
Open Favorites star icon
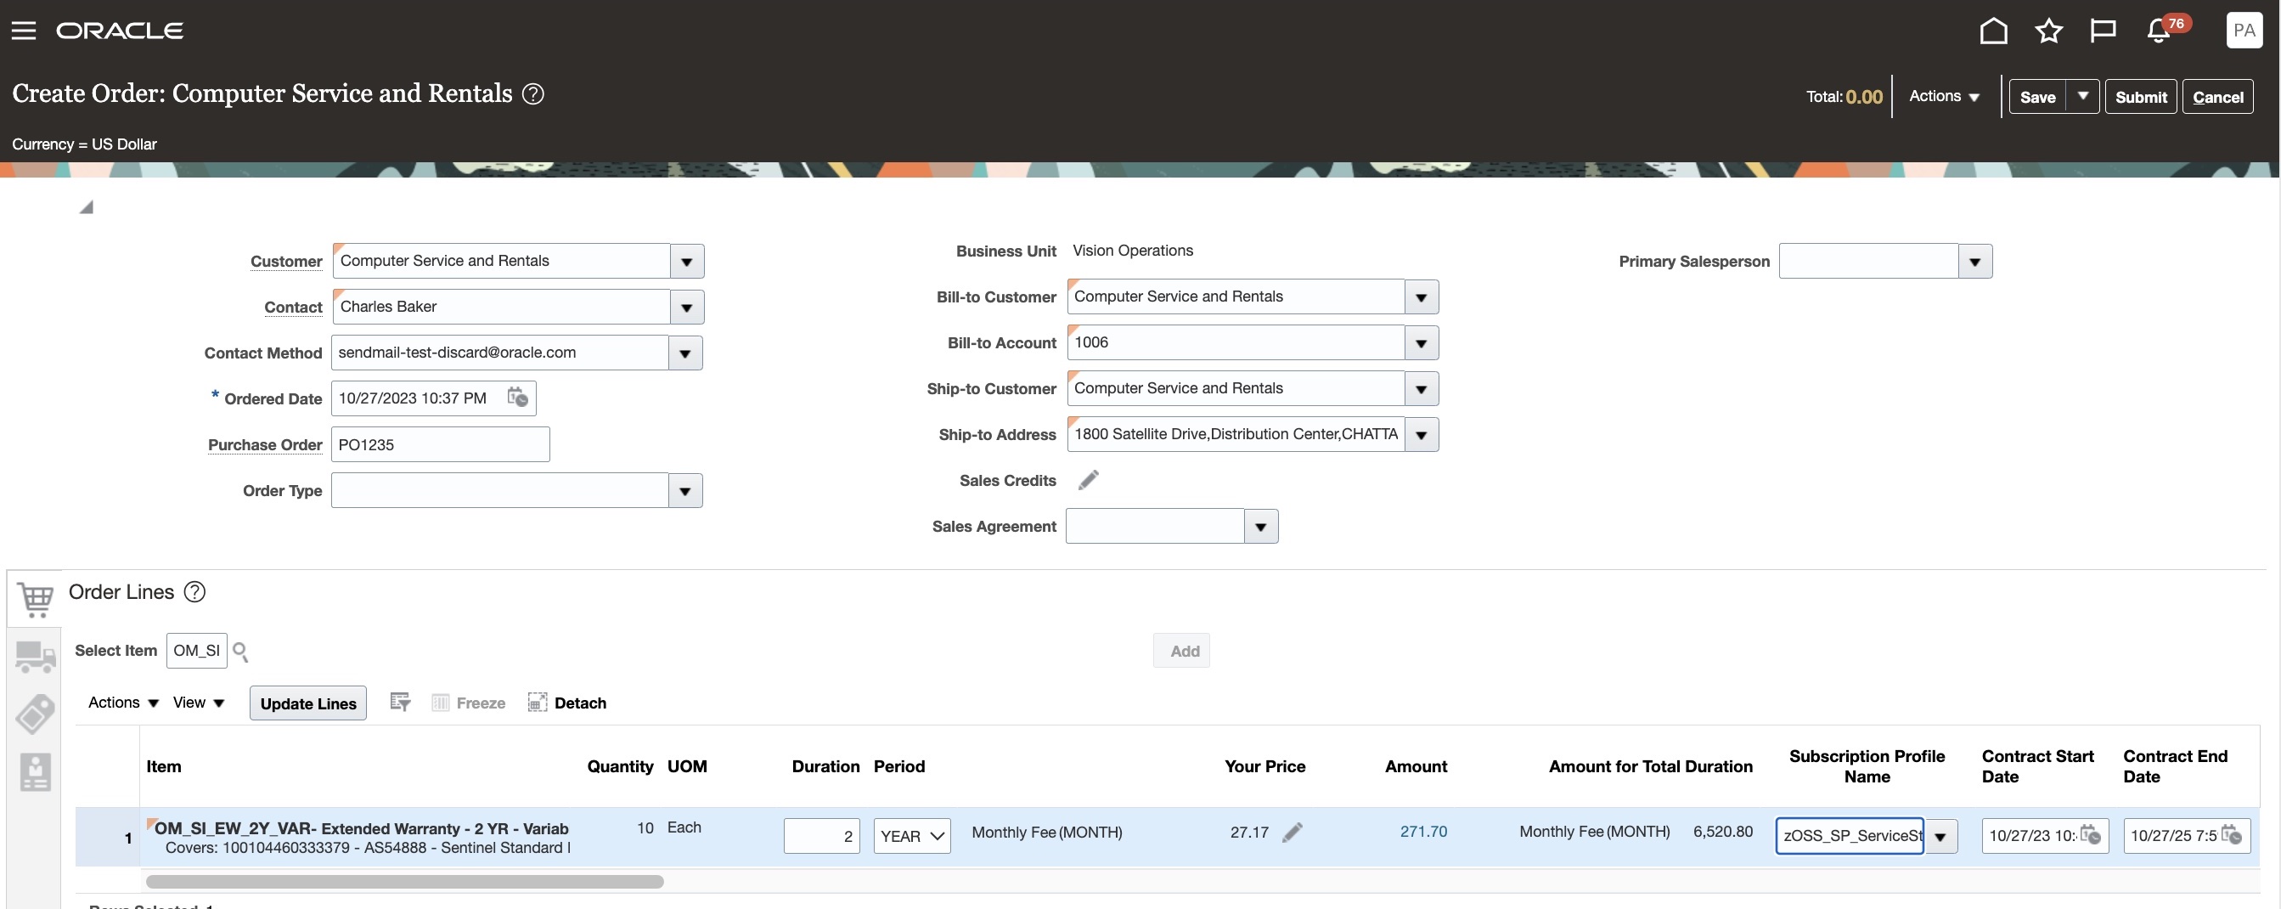coord(2048,31)
